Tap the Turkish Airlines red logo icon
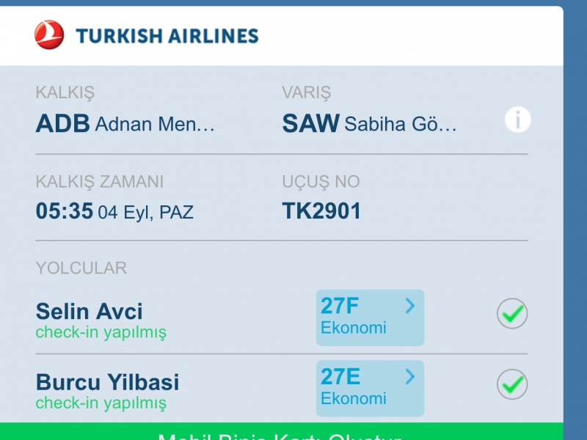Viewport: 587px width, 440px height. 49,34
